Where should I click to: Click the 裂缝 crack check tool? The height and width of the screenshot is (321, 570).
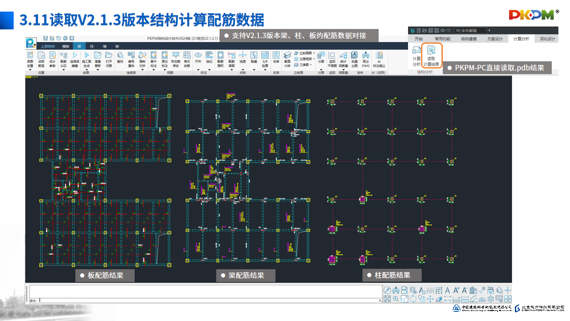pos(254,57)
